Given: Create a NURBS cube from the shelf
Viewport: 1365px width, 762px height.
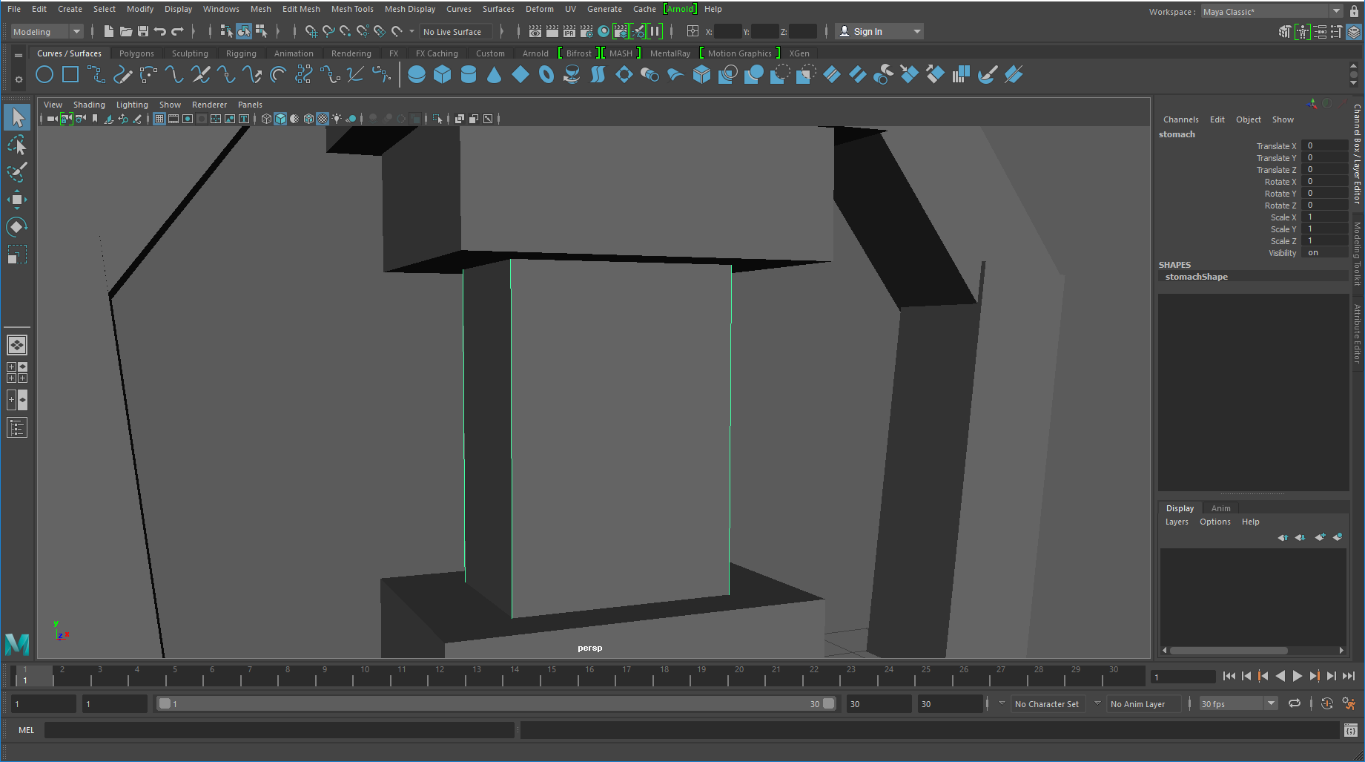Looking at the screenshot, I should coord(443,74).
